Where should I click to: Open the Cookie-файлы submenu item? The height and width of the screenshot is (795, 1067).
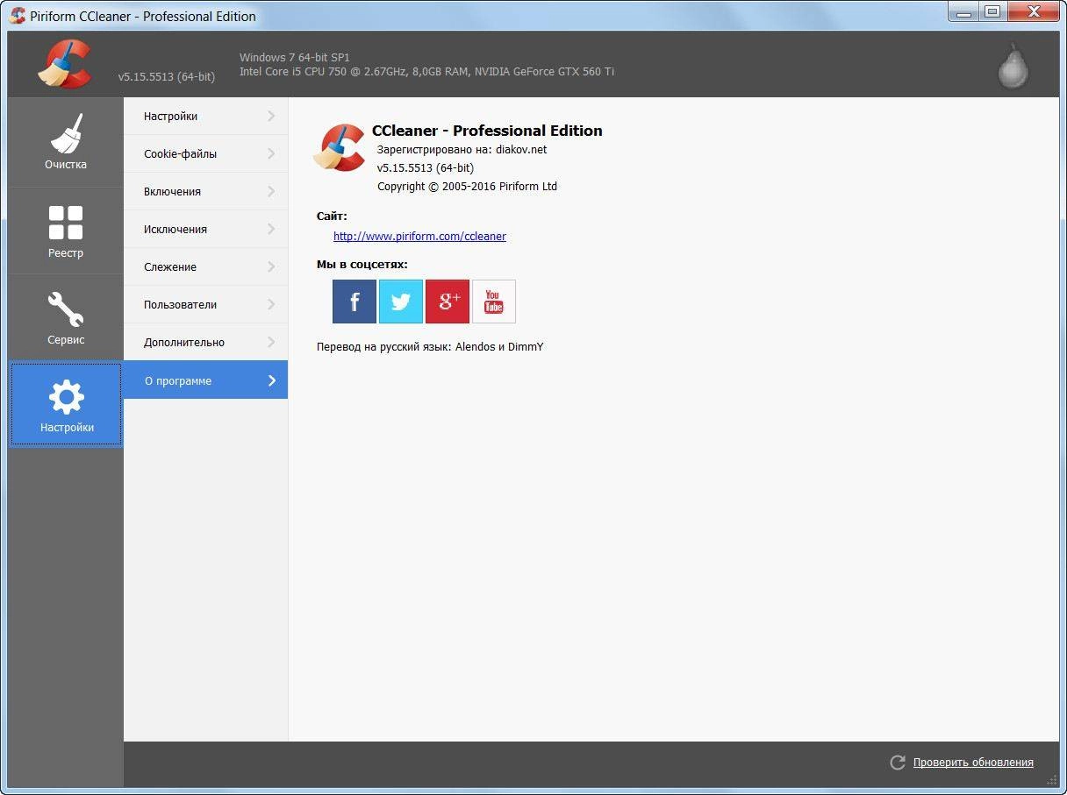coord(205,153)
